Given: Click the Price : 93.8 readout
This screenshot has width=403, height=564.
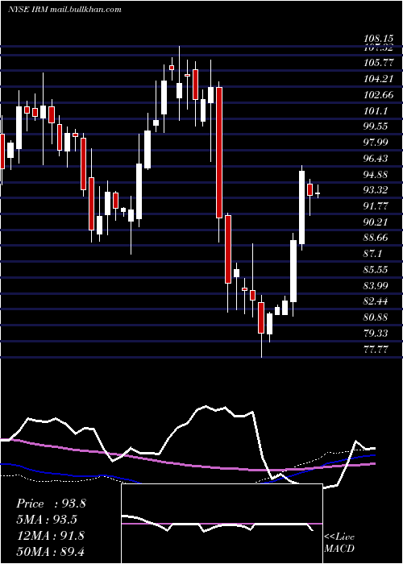Looking at the screenshot, I should 51,504.
